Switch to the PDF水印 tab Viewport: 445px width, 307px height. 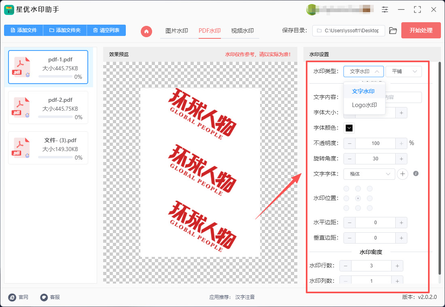pos(210,31)
